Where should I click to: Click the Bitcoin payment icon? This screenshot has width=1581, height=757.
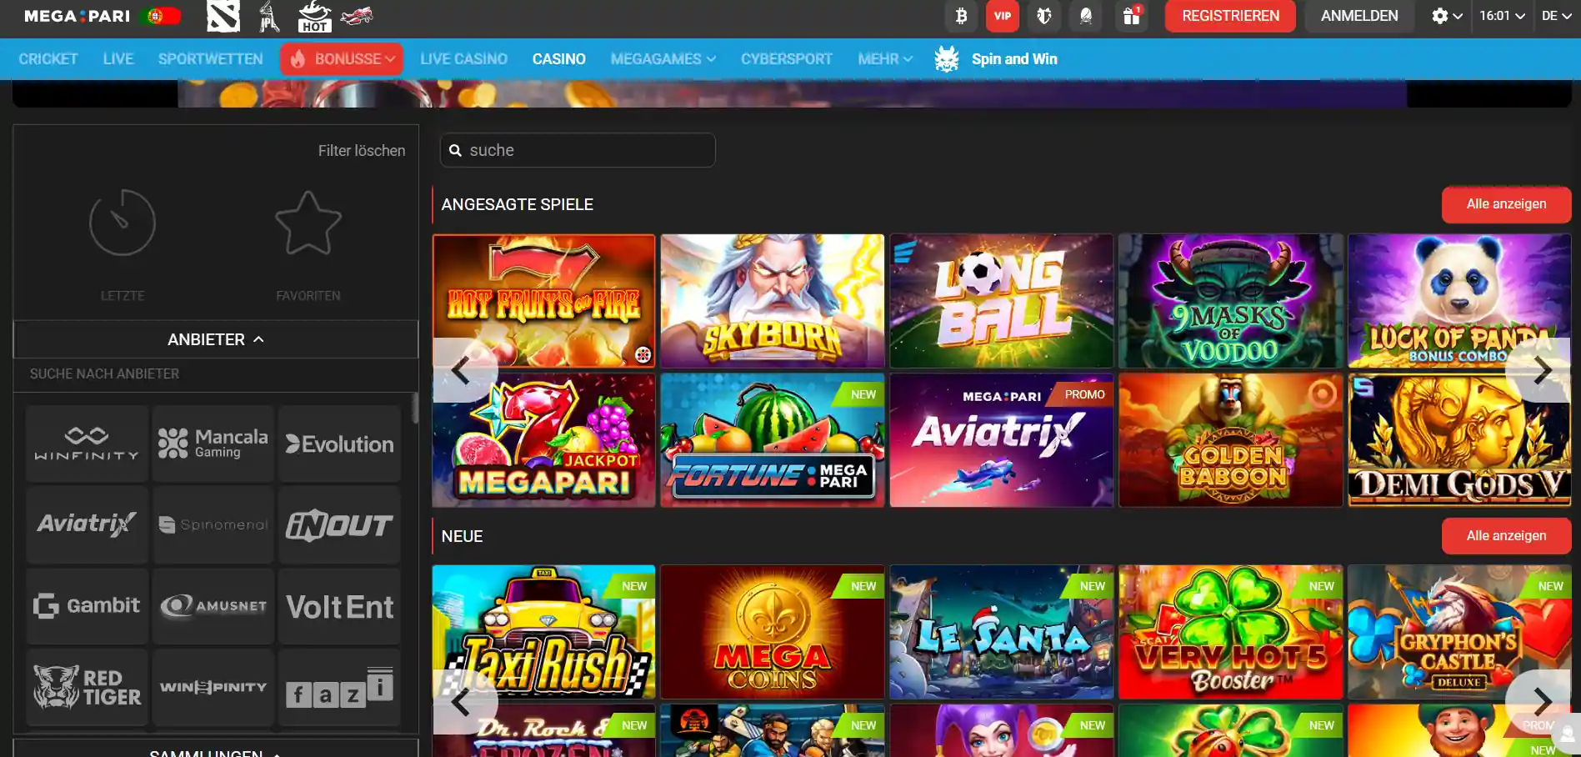point(960,16)
